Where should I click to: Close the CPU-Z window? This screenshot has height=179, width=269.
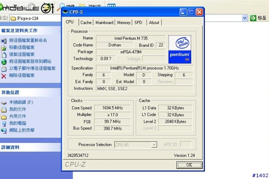click(199, 12)
